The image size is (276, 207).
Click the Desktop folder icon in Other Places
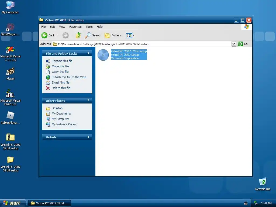[x=48, y=108]
